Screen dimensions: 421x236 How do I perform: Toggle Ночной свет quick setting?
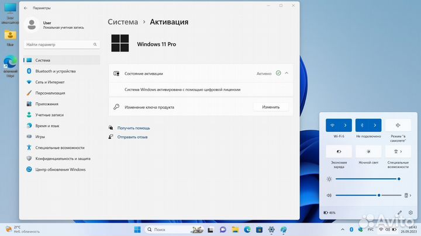click(x=368, y=151)
